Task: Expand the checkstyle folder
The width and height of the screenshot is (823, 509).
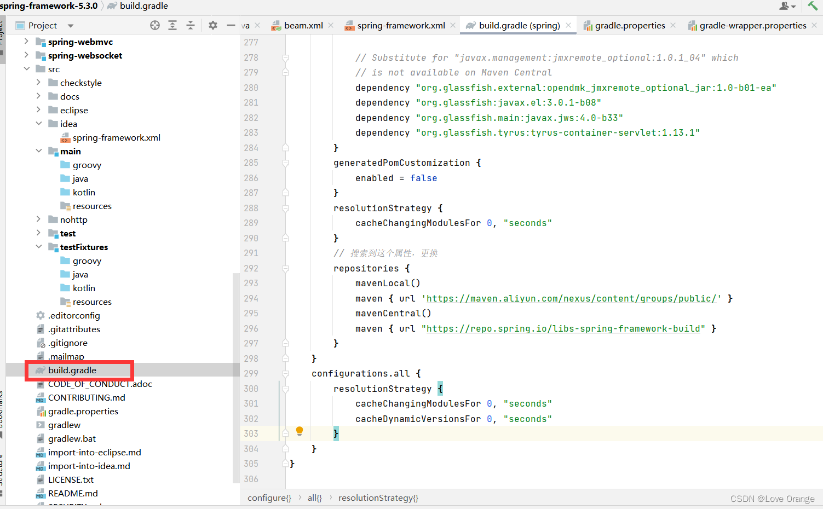Action: 38,82
